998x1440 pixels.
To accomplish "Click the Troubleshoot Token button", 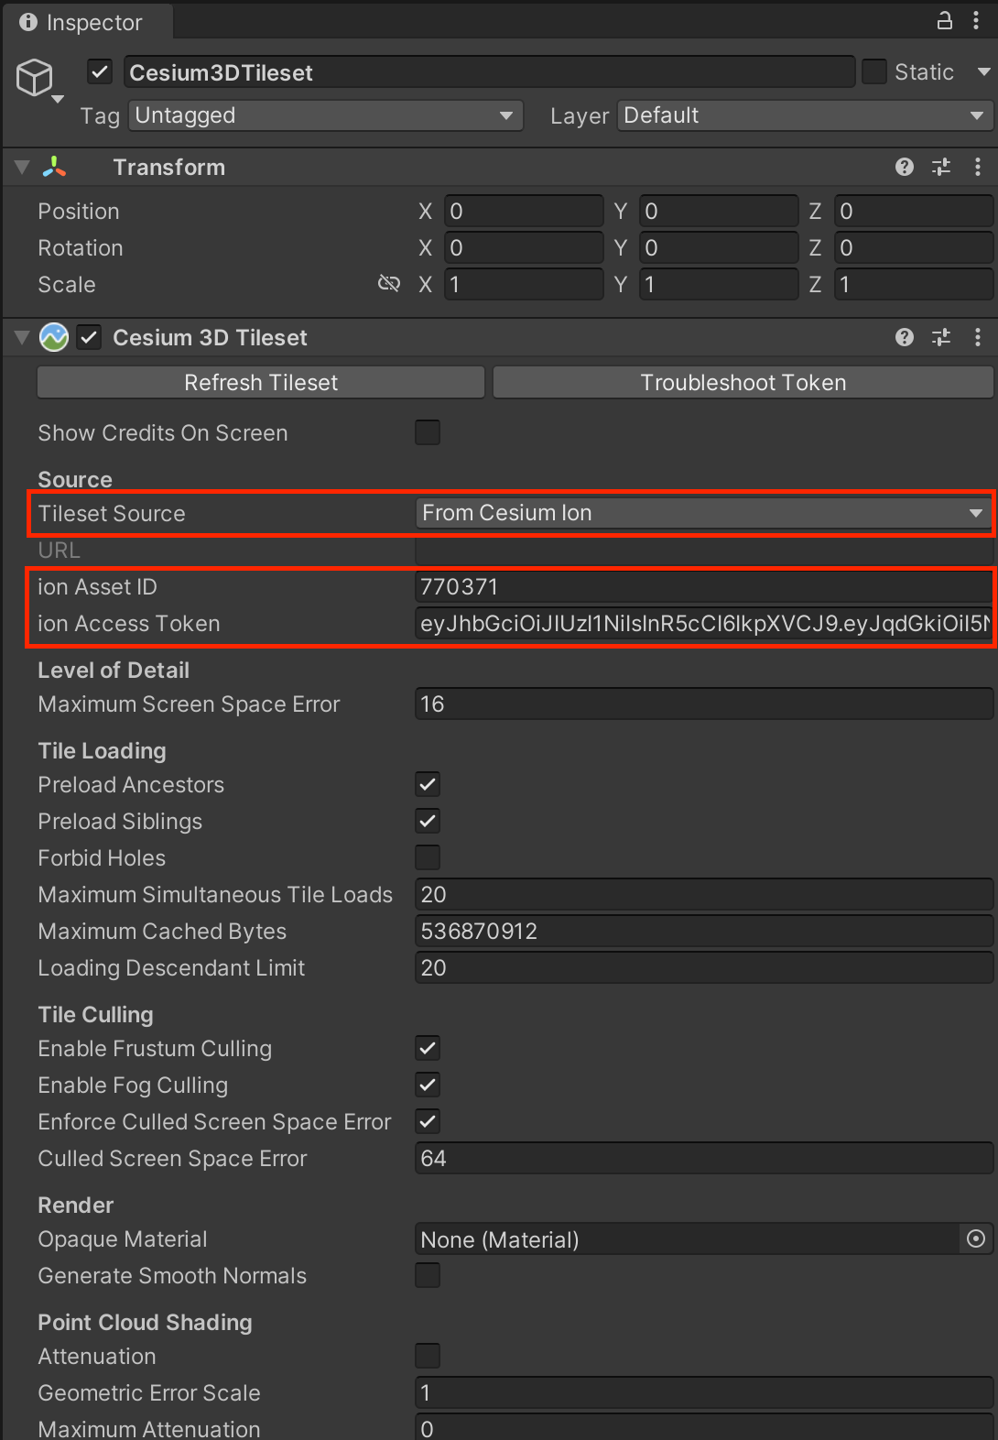I will pyautogui.click(x=743, y=383).
